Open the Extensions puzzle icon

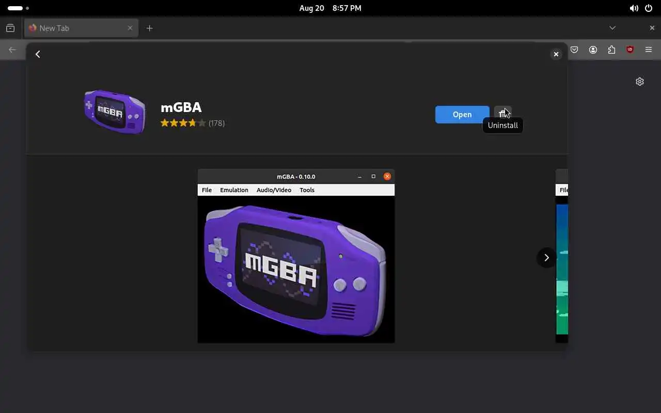tap(611, 50)
